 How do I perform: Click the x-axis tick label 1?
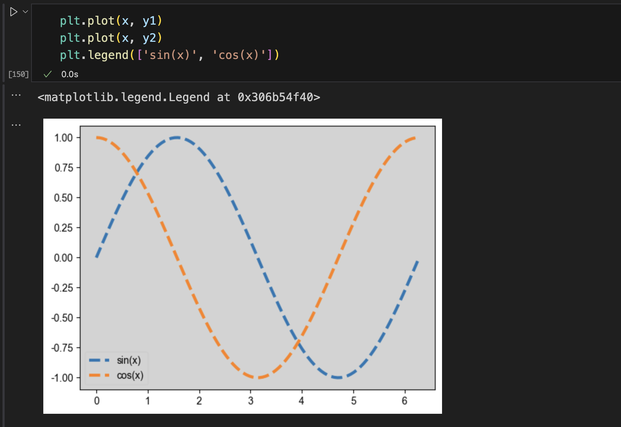coord(148,401)
